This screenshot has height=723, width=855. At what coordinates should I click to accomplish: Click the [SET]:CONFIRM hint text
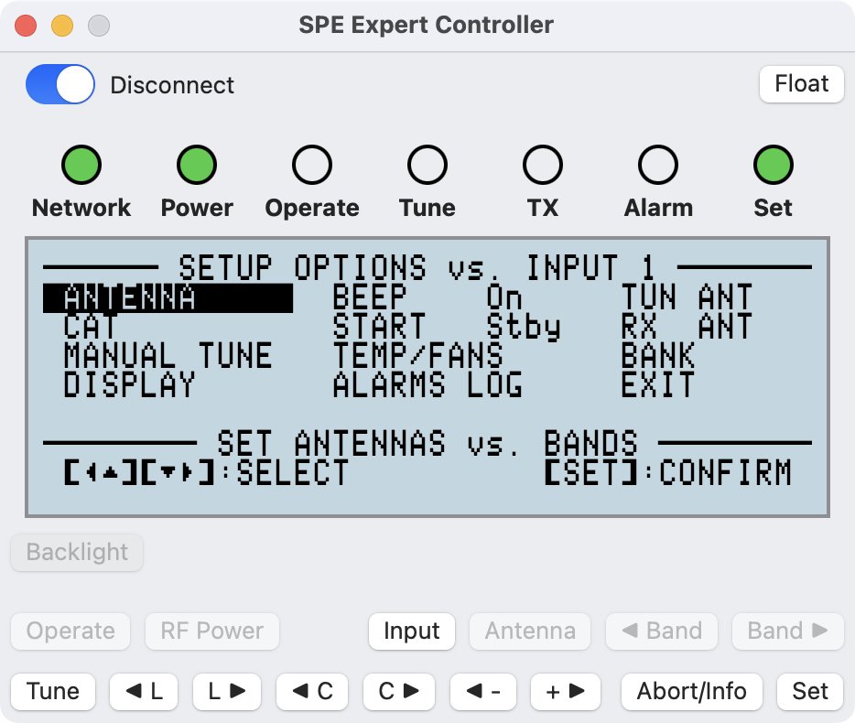point(668,473)
